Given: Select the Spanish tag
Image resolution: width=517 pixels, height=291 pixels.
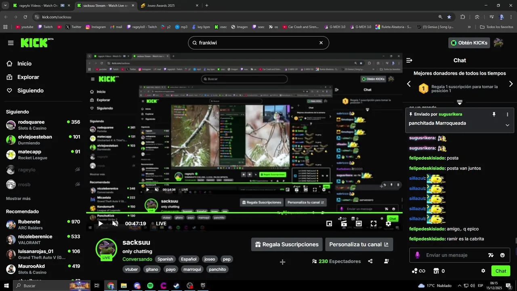Looking at the screenshot, I should tap(165, 259).
